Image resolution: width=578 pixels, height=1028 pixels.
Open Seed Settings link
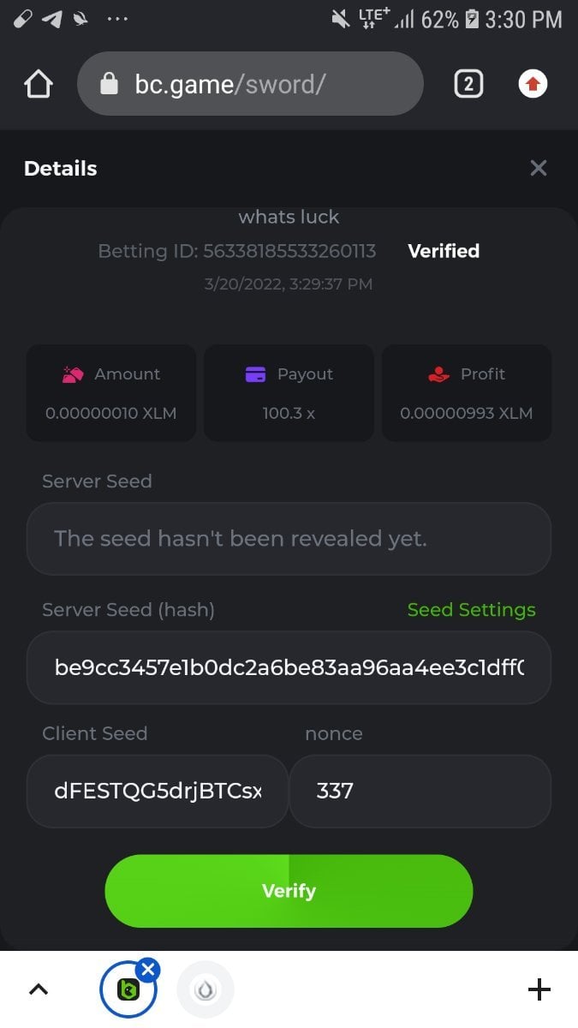click(x=471, y=610)
